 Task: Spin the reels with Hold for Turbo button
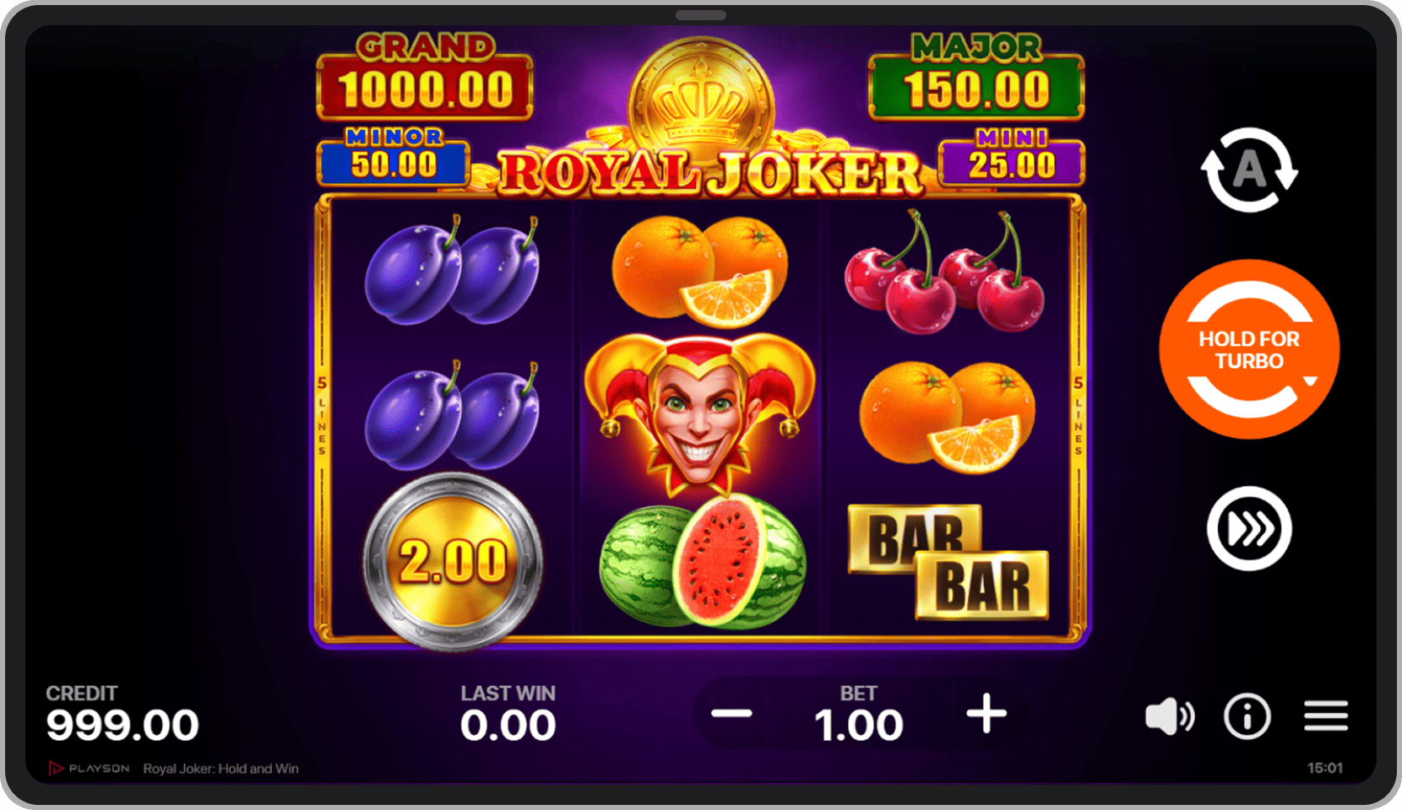1249,349
